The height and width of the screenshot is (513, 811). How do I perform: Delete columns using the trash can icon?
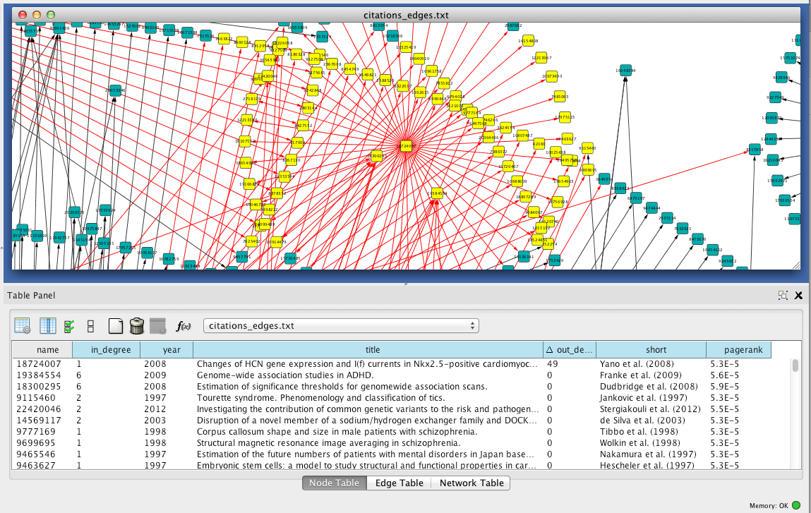[x=137, y=325]
